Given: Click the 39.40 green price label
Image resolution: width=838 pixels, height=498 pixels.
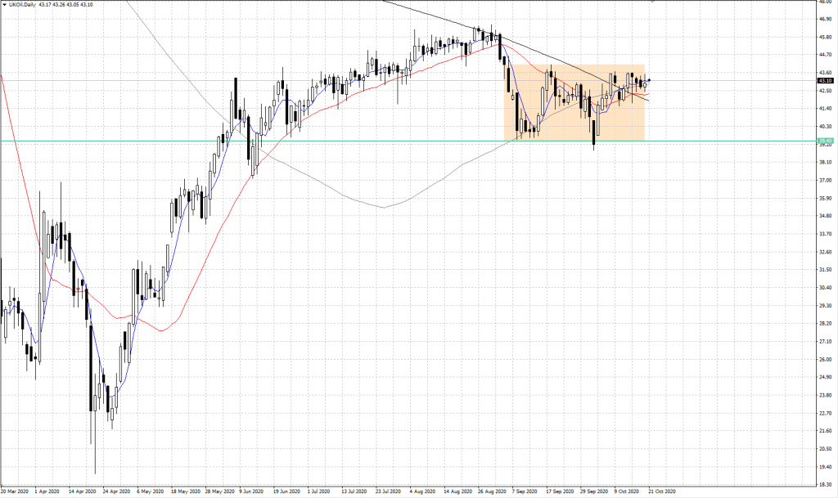Looking at the screenshot, I should tap(826, 141).
